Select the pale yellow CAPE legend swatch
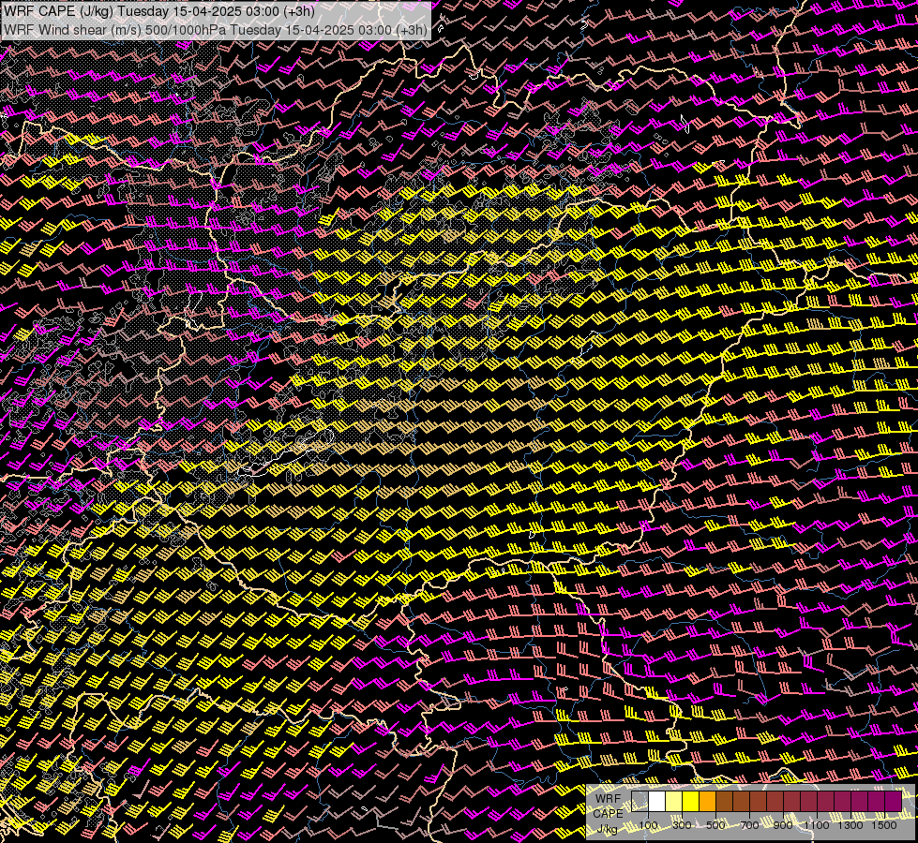 coord(674,802)
